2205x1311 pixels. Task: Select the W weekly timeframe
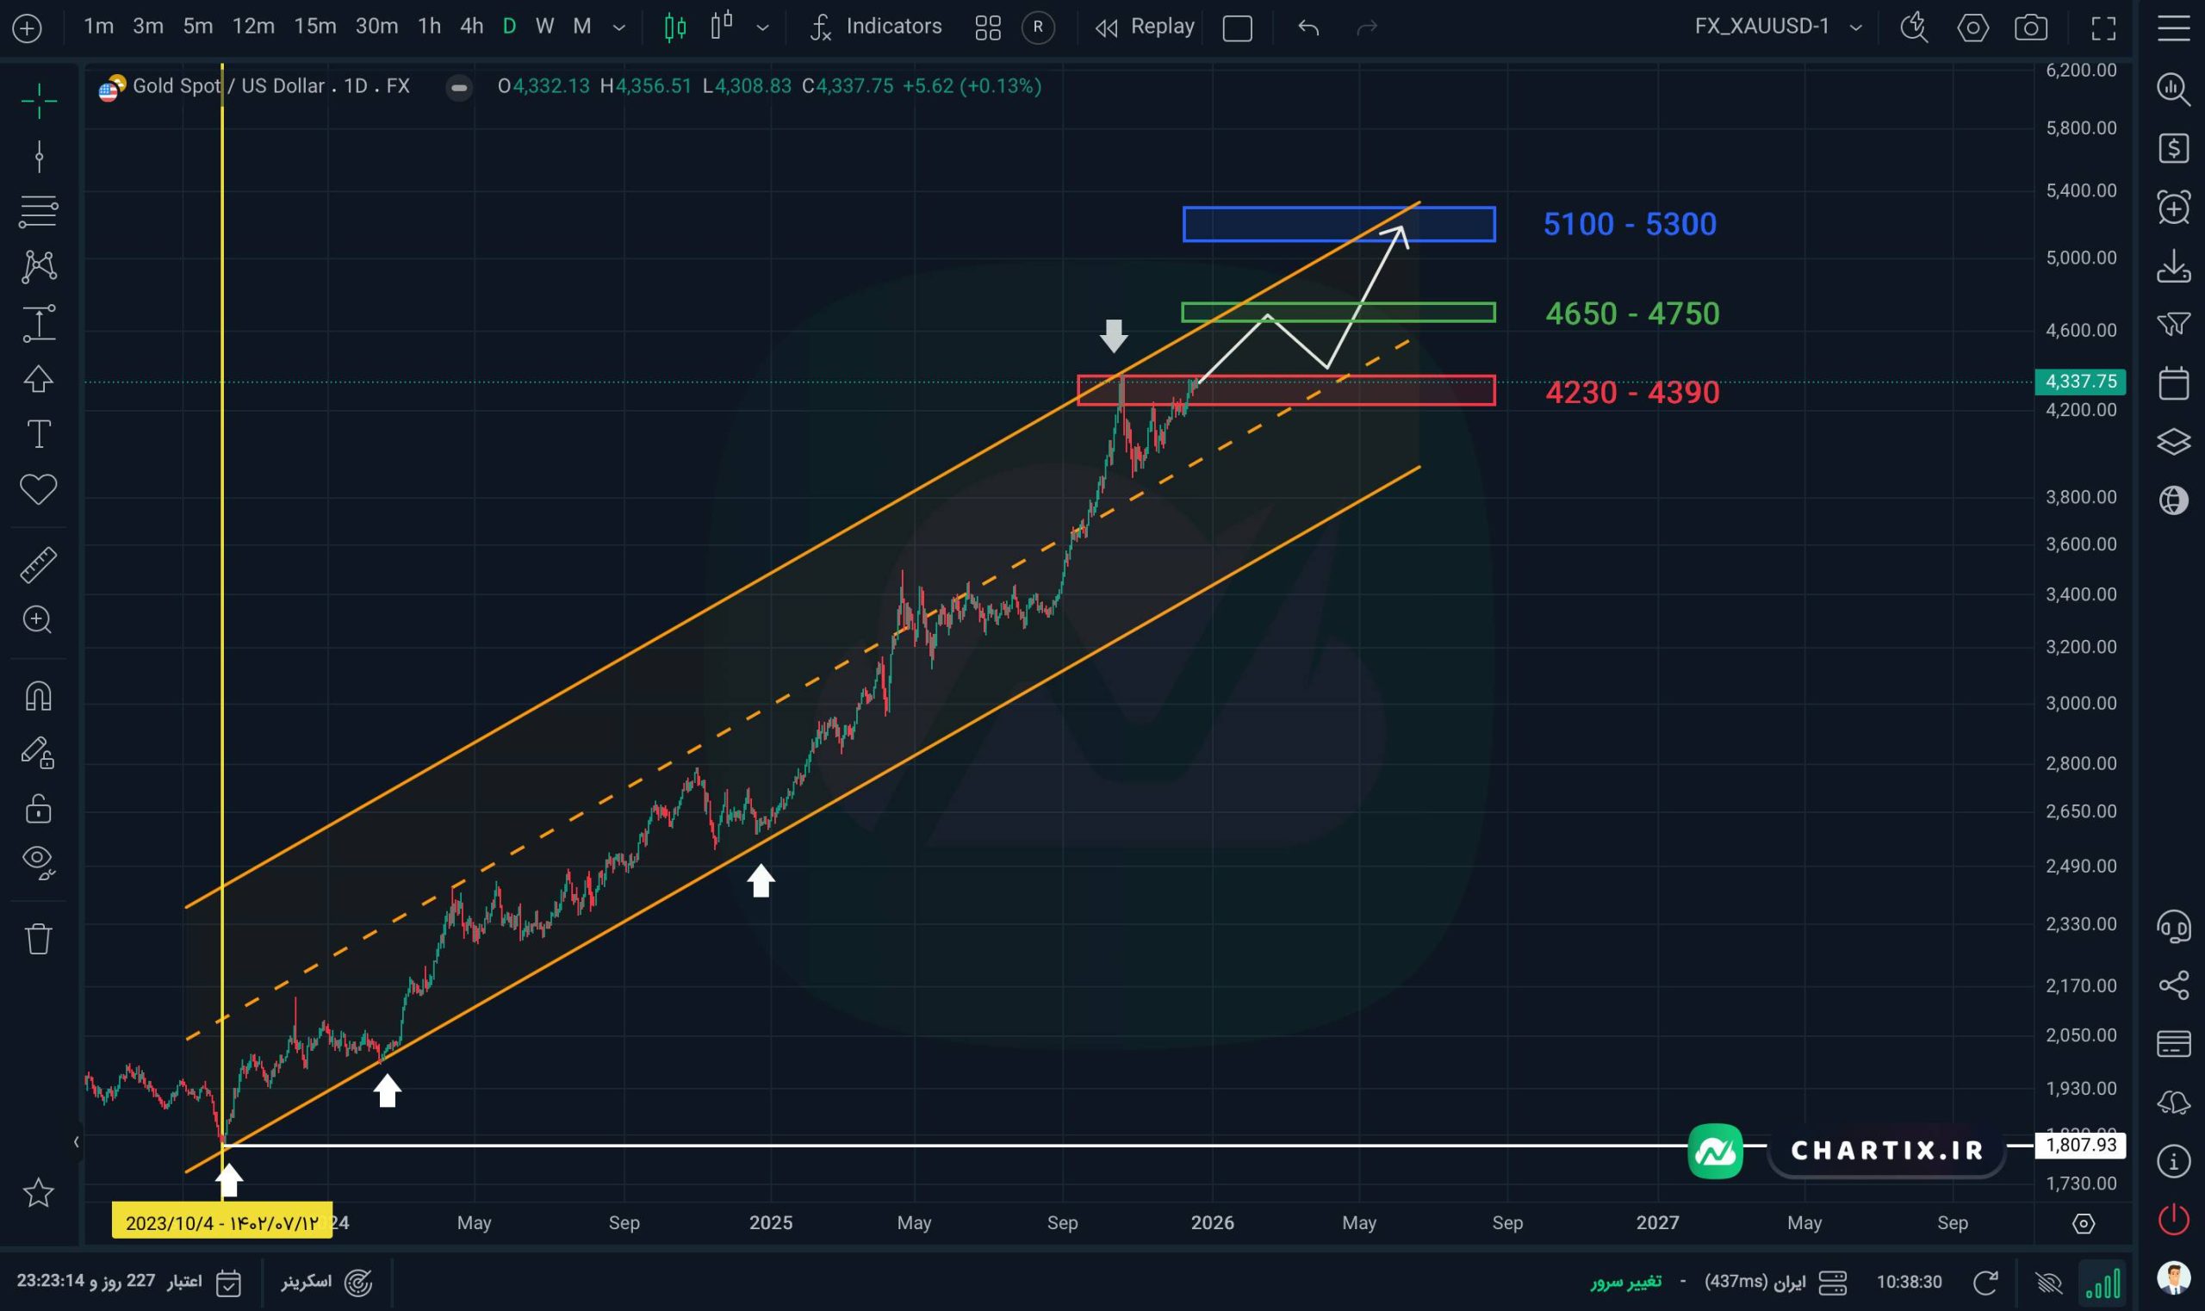pyautogui.click(x=544, y=27)
